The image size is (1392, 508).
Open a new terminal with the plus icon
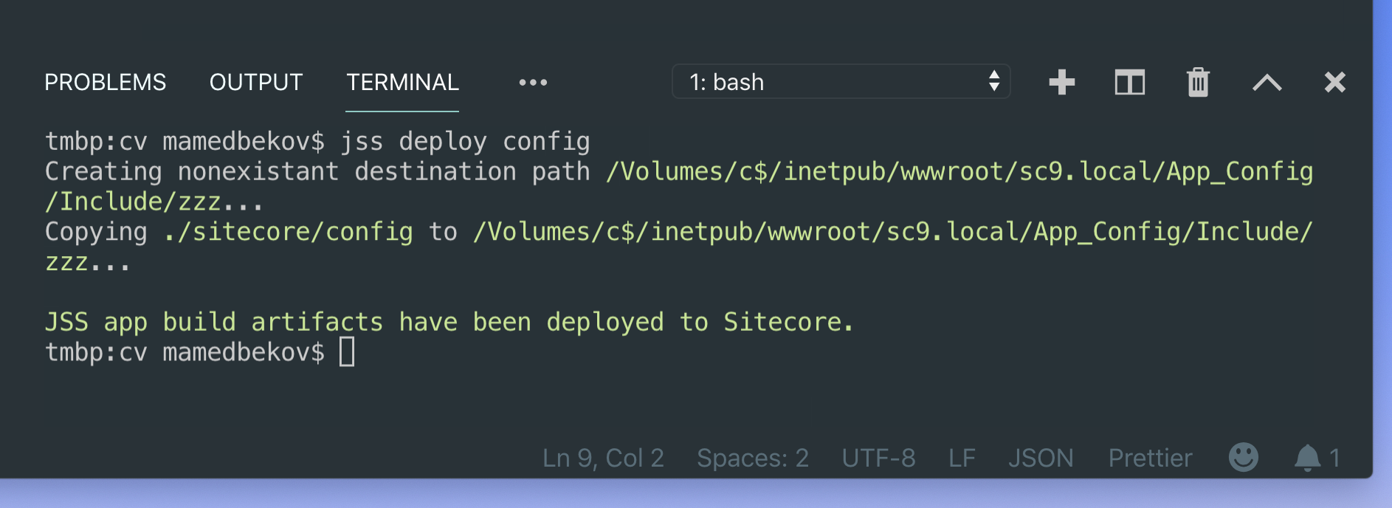click(1061, 83)
